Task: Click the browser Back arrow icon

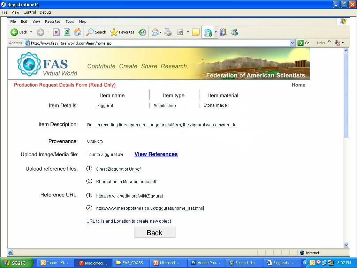Action: point(14,32)
